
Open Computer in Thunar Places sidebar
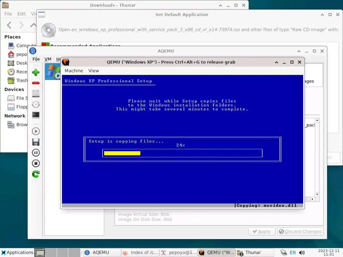pos(21,46)
